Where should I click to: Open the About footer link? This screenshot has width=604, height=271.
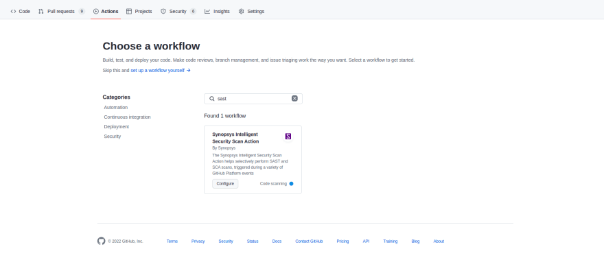(439, 241)
